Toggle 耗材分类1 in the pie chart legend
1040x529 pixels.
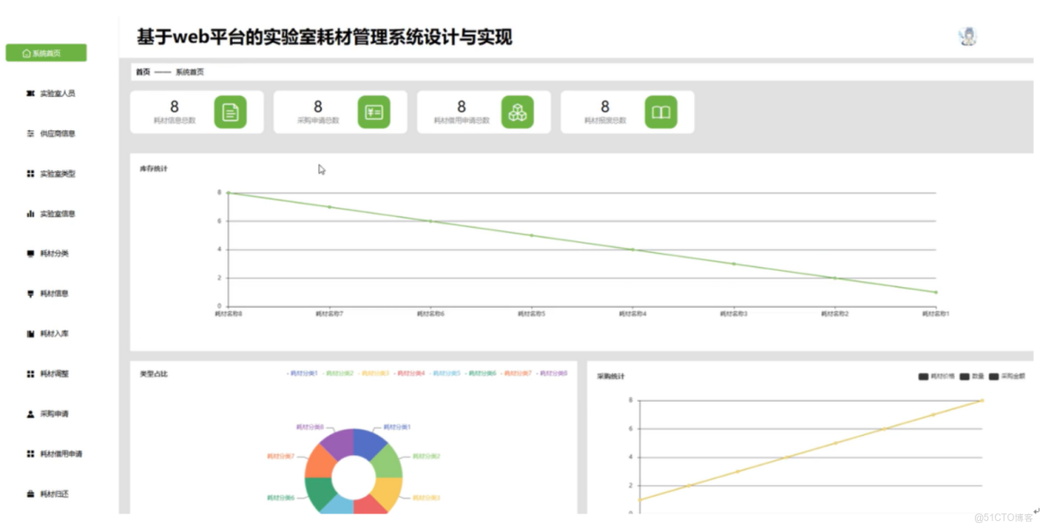point(302,374)
